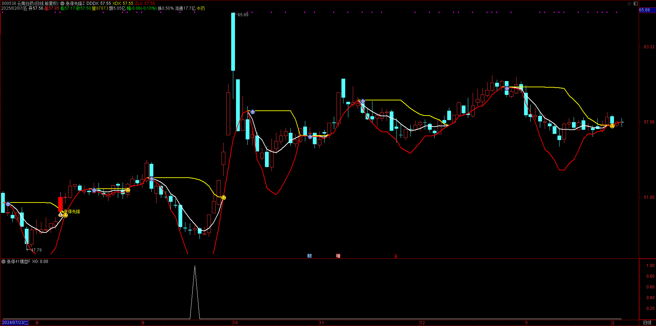Click the sad face marker just before November
This screenshot has height=326, width=656.
click(x=310, y=137)
